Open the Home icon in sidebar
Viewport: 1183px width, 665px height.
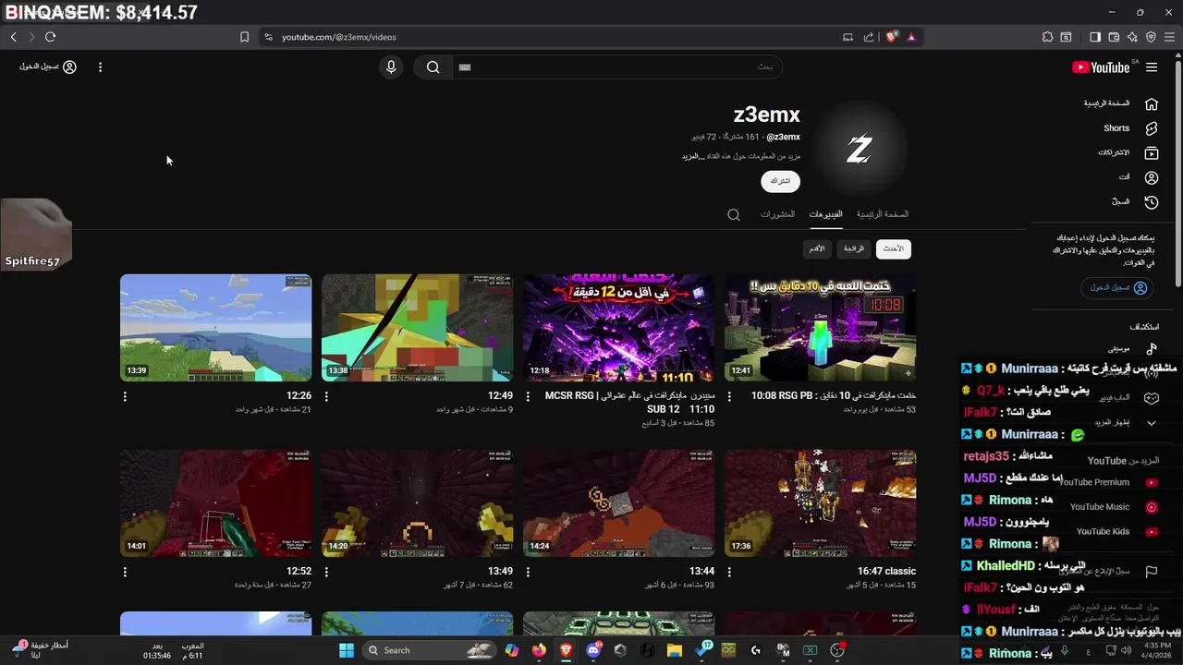(1152, 103)
